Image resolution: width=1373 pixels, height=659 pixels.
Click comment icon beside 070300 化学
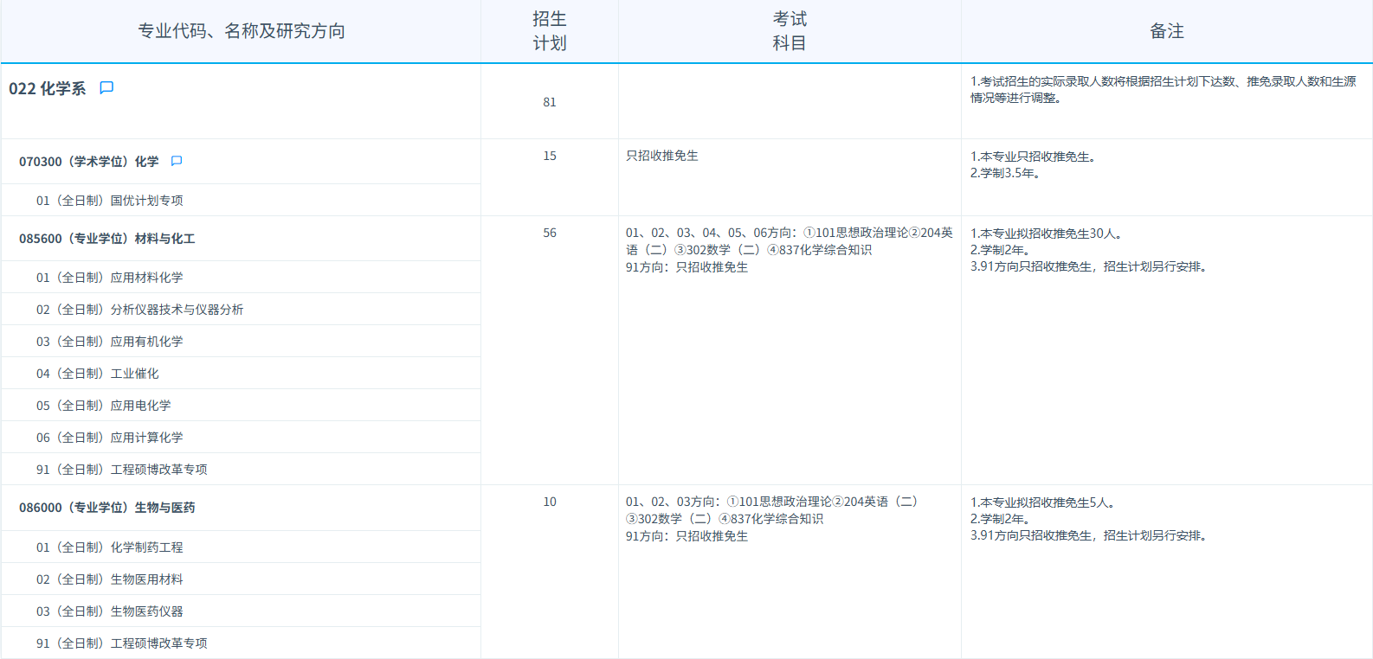click(177, 162)
